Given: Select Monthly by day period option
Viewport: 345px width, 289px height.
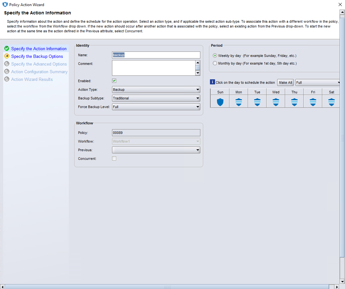Looking at the screenshot, I should (x=215, y=63).
